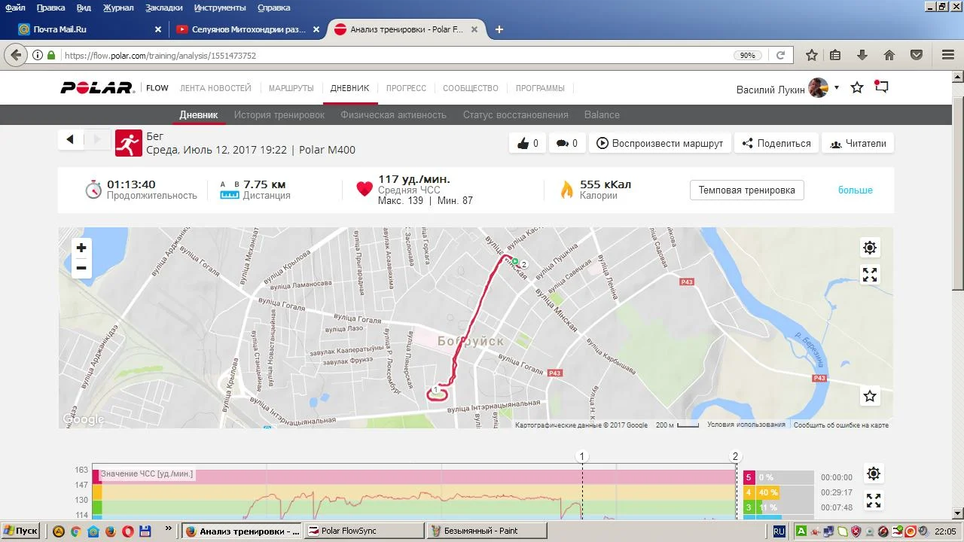Image resolution: width=964 pixels, height=542 pixels.
Task: Close the Почта Mail.Ru tab
Action: 158,29
